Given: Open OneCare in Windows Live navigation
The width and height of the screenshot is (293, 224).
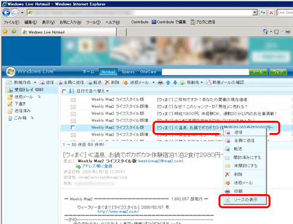Looking at the screenshot, I should pyautogui.click(x=148, y=72).
